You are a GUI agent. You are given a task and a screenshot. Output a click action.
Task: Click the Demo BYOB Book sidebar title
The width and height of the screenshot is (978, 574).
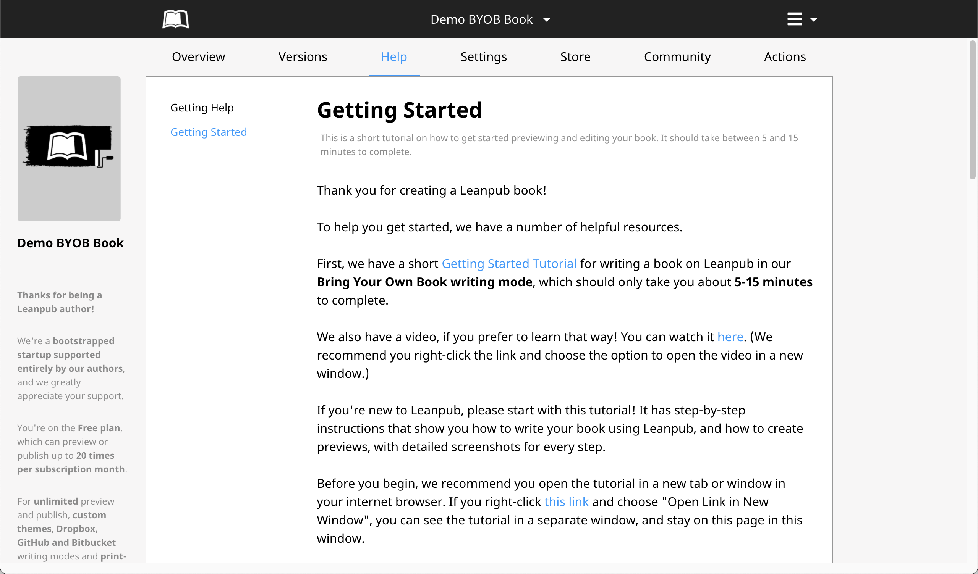[70, 243]
